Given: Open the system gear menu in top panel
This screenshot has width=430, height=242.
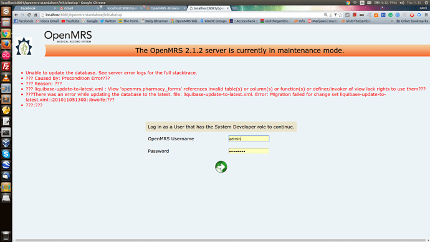Looking at the screenshot, I should pyautogui.click(x=426, y=2).
